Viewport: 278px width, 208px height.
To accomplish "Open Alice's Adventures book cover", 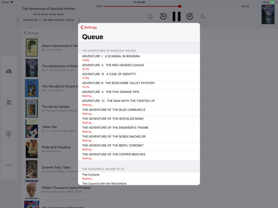I will point(32,48).
